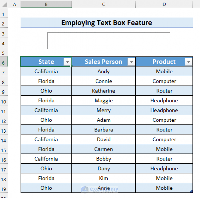200x198 pixels.
Task: Select cell with Katherine
Action: pyautogui.click(x=104, y=91)
